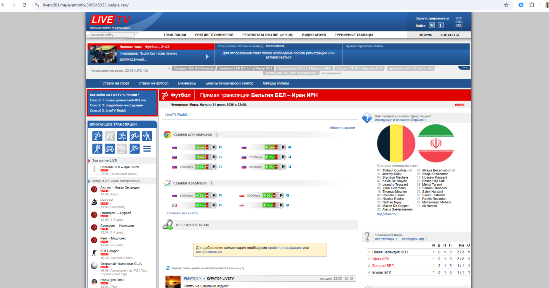
Task: Open the 'Турнирные таблицы' menu
Action: pos(354,35)
